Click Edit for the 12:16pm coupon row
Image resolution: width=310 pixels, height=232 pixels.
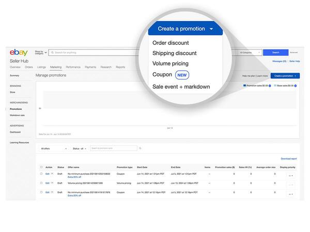click(x=48, y=192)
